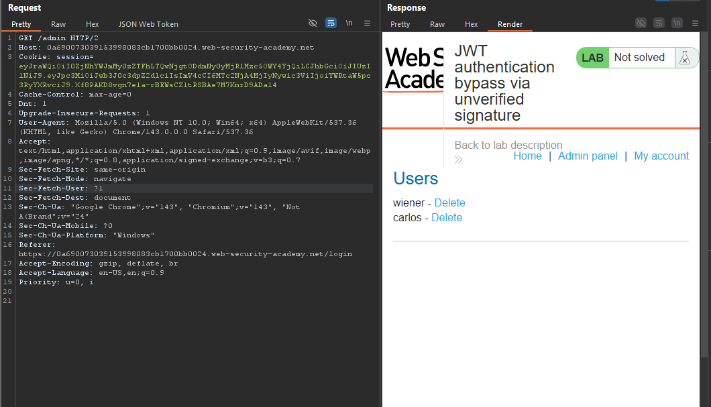This screenshot has height=407, width=711.
Task: Click the Web Security Academy logo
Action: point(414,69)
